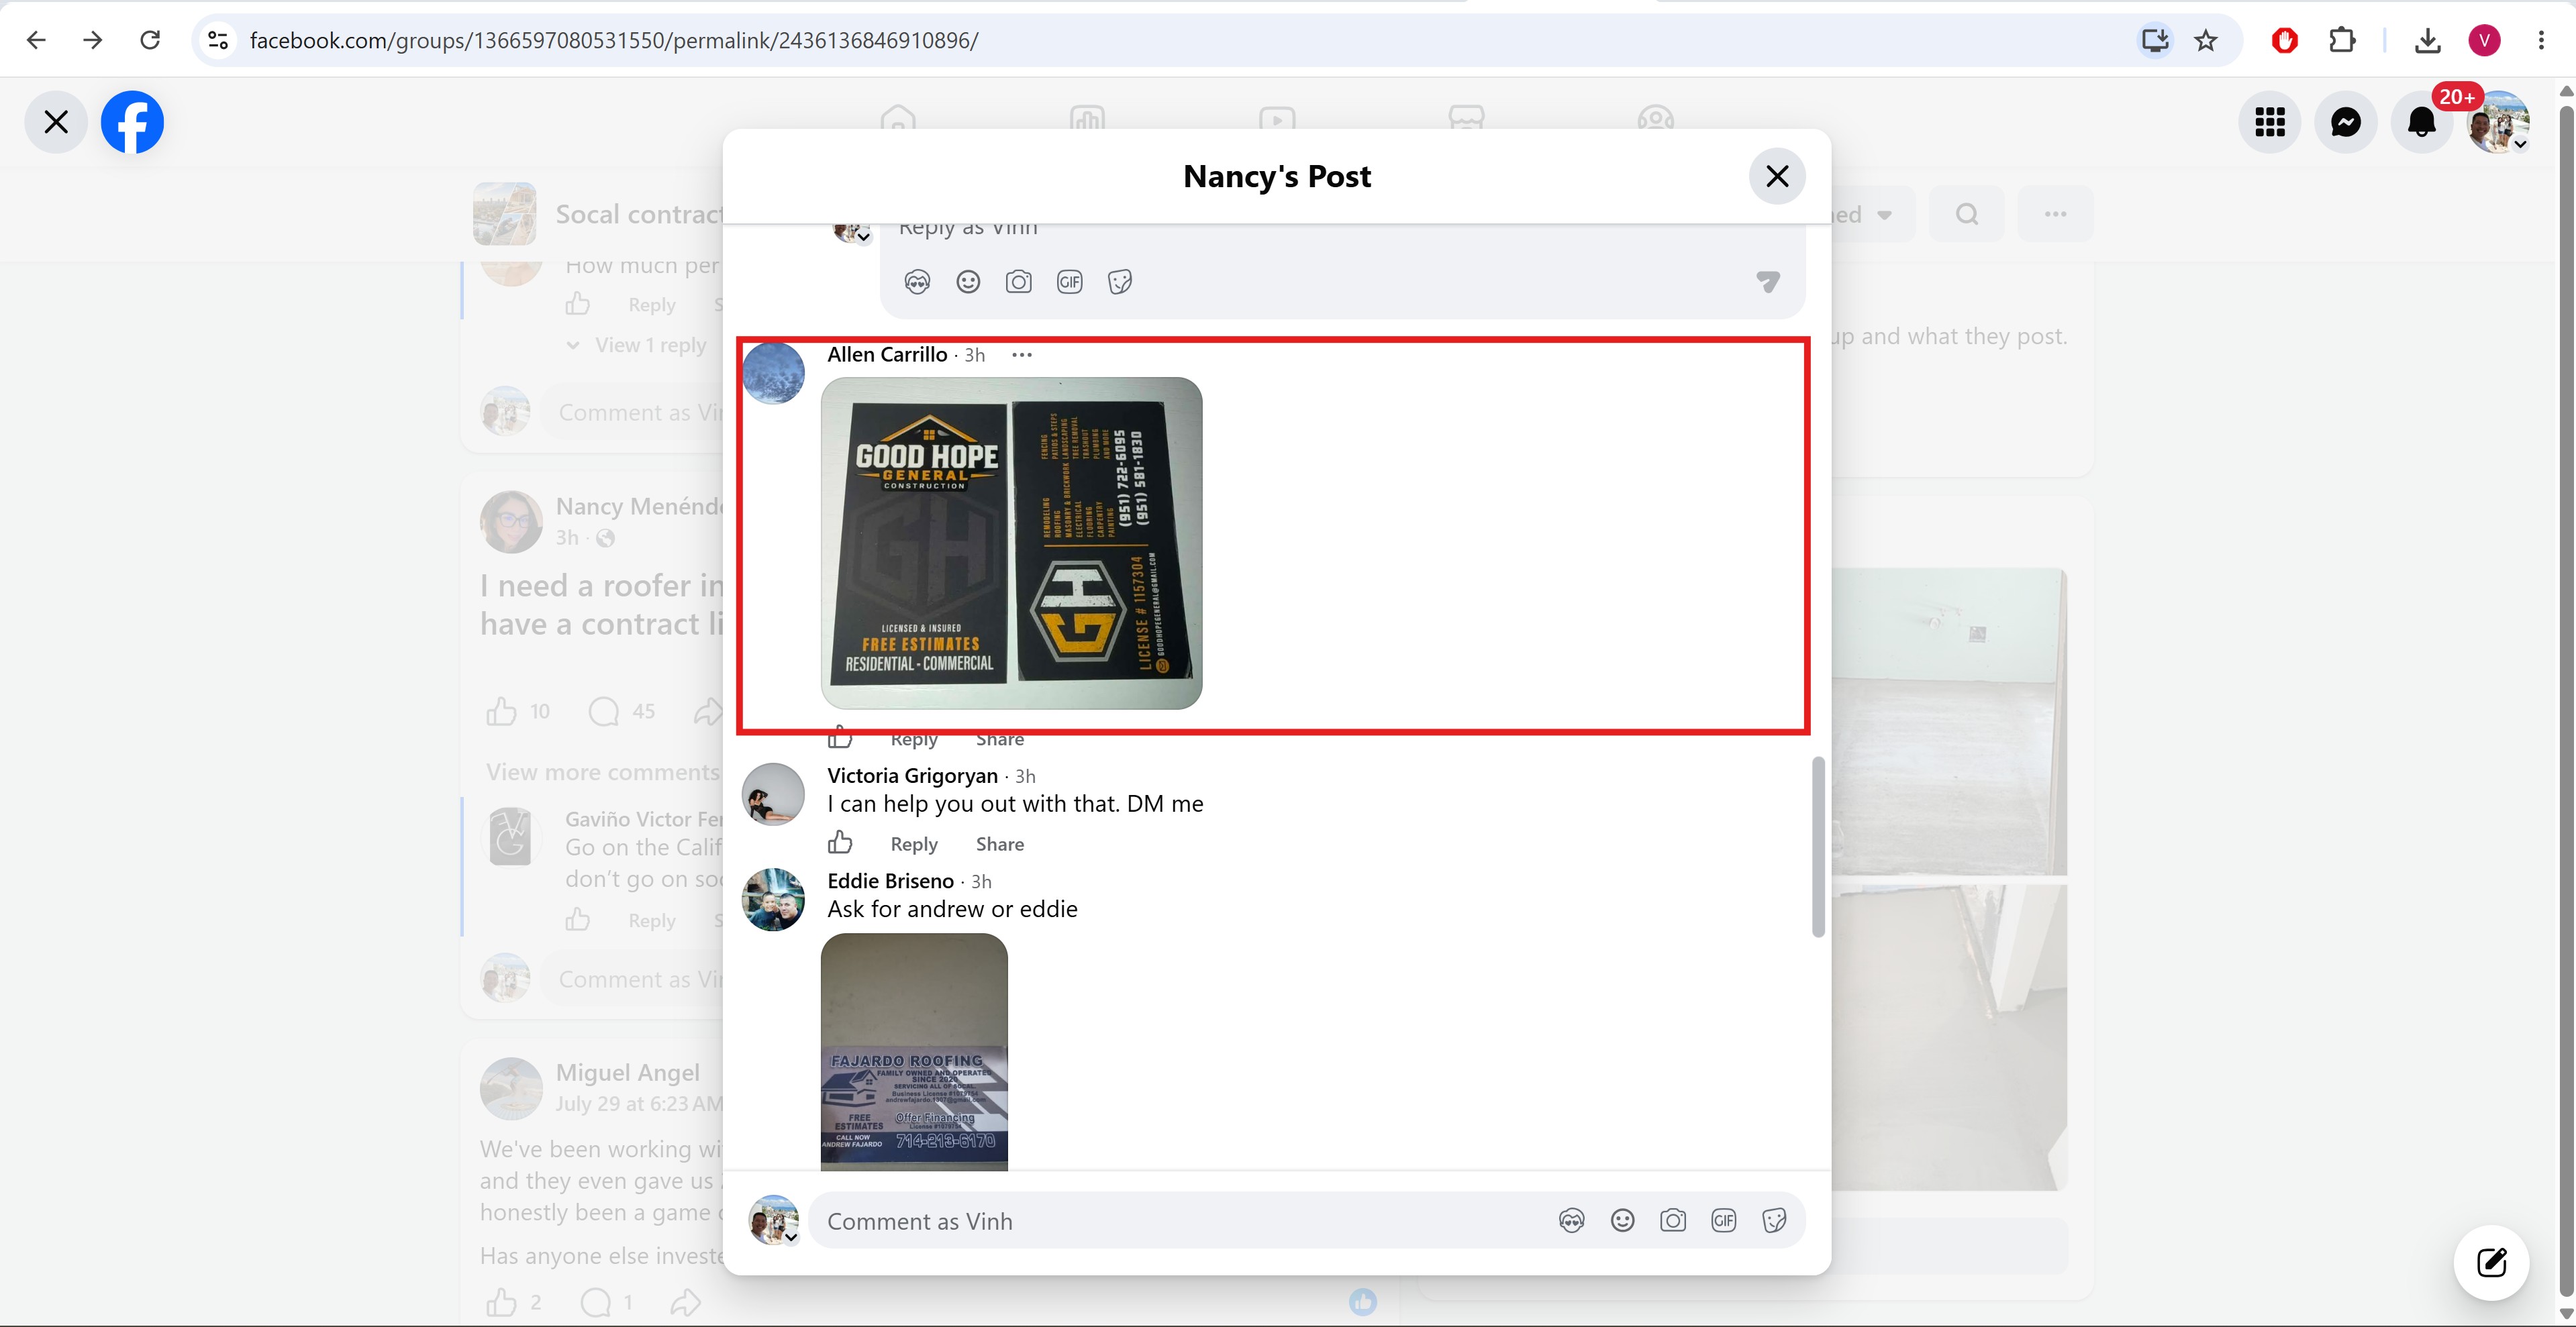This screenshot has width=2576, height=1327.
Task: Open emoji picker in the comment bar
Action: 1622,1220
